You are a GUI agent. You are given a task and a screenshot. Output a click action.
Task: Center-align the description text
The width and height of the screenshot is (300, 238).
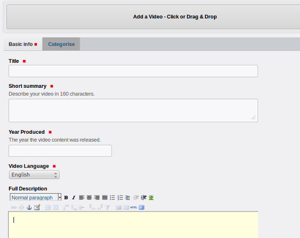89,198
